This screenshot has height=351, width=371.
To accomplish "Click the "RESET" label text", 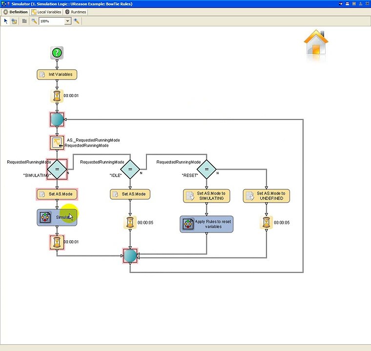I will tap(190, 175).
